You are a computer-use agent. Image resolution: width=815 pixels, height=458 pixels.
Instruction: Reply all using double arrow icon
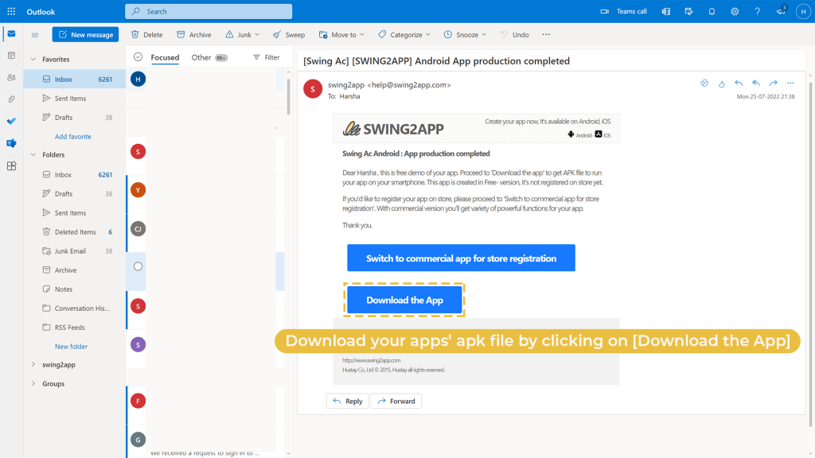tap(756, 83)
